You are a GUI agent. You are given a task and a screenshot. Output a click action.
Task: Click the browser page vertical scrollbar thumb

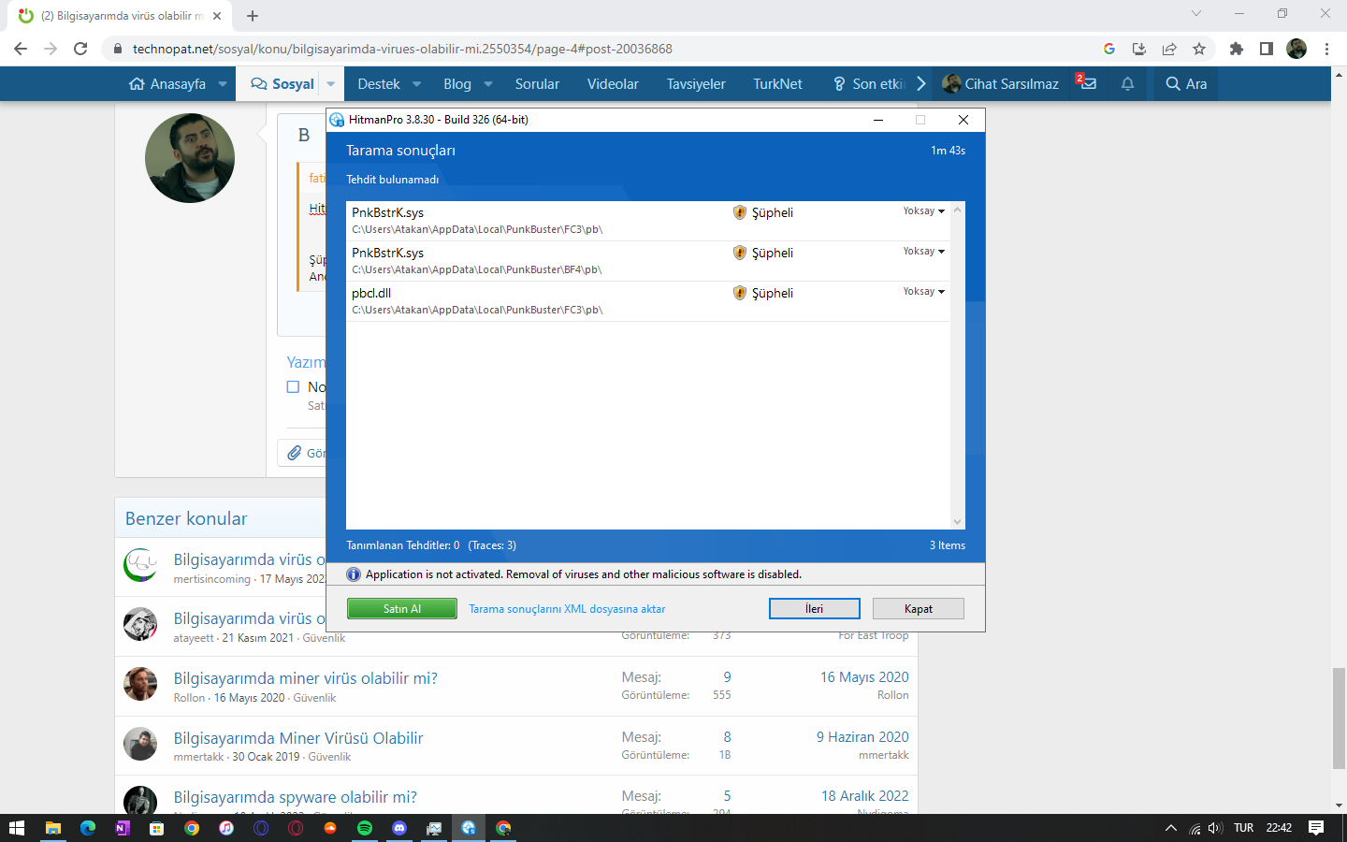(1340, 717)
